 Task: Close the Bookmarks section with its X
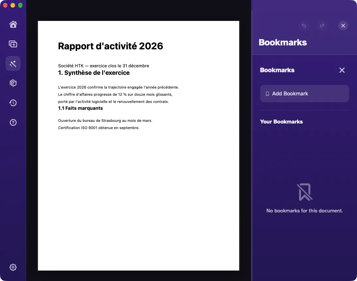tap(342, 70)
